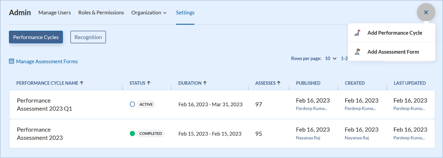Image resolution: width=443 pixels, height=158 pixels.
Task: Open the Manage Assessment Forms link
Action: 47,61
